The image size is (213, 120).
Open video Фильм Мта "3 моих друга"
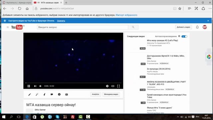coord(159,108)
